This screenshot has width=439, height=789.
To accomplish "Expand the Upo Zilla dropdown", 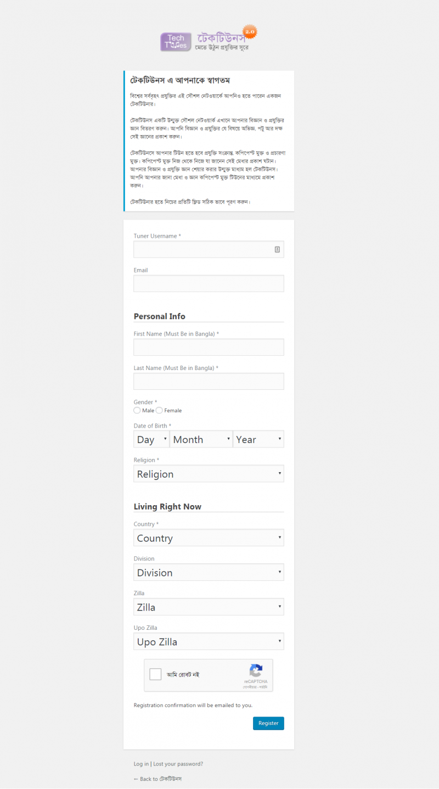I will pyautogui.click(x=209, y=642).
